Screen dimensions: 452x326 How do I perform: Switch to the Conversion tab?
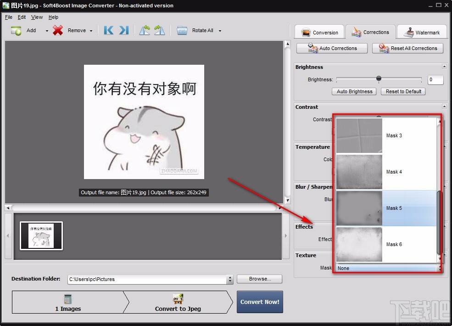point(319,32)
